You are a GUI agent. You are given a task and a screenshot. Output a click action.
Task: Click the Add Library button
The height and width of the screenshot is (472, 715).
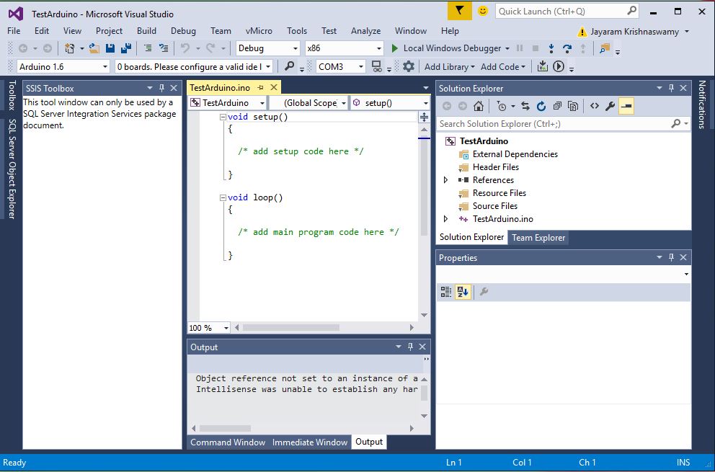click(448, 66)
